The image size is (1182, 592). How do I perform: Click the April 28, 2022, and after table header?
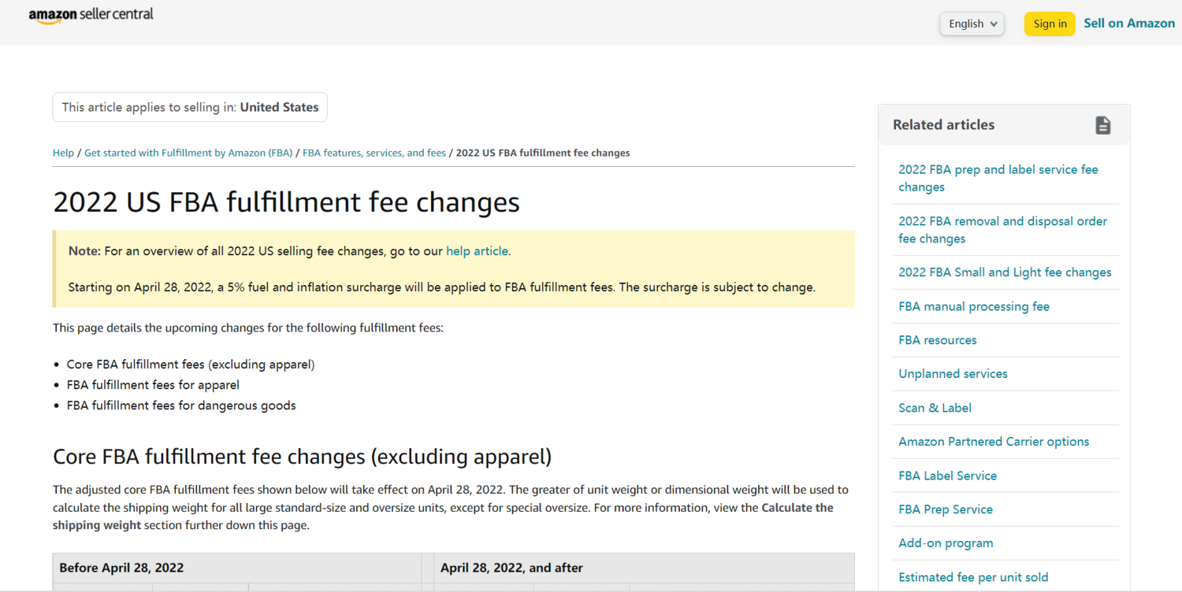[x=644, y=568]
